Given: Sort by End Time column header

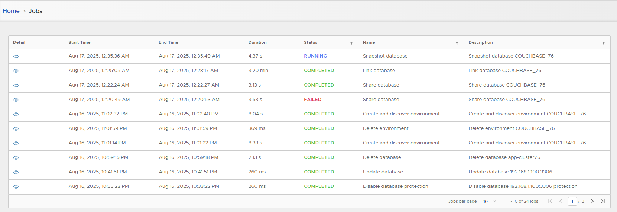Looking at the screenshot, I should (168, 42).
